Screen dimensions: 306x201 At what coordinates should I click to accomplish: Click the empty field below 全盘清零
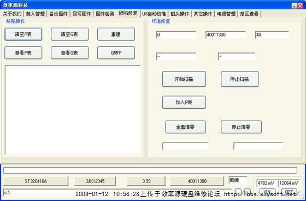point(185,146)
